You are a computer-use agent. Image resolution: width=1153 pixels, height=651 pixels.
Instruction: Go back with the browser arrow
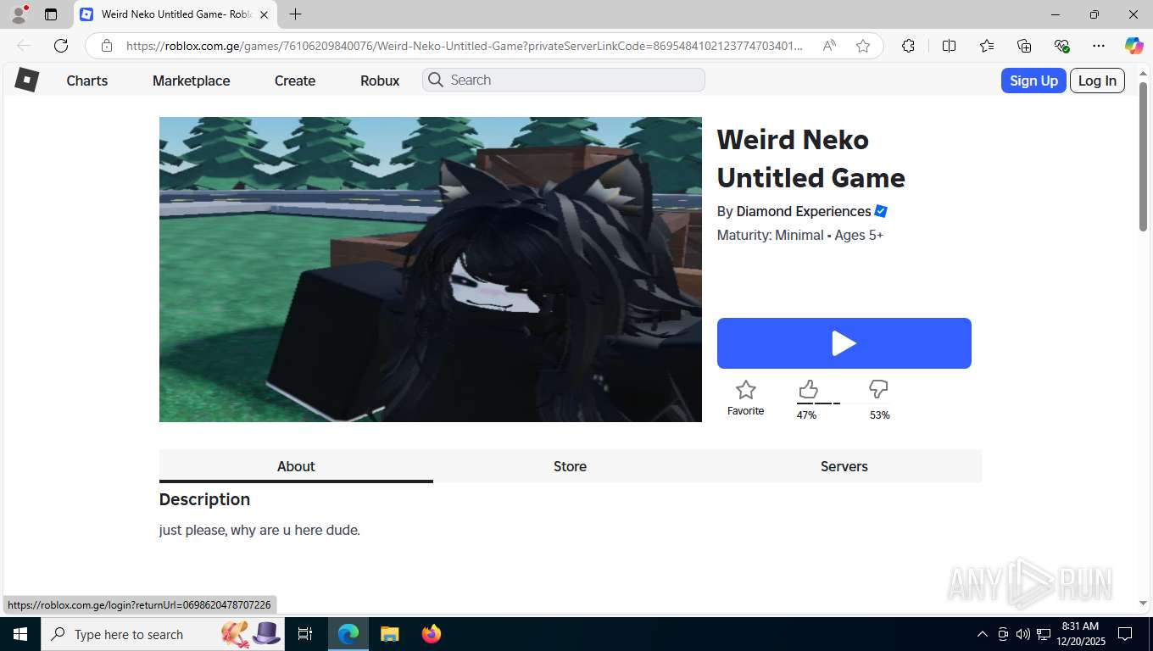24,46
